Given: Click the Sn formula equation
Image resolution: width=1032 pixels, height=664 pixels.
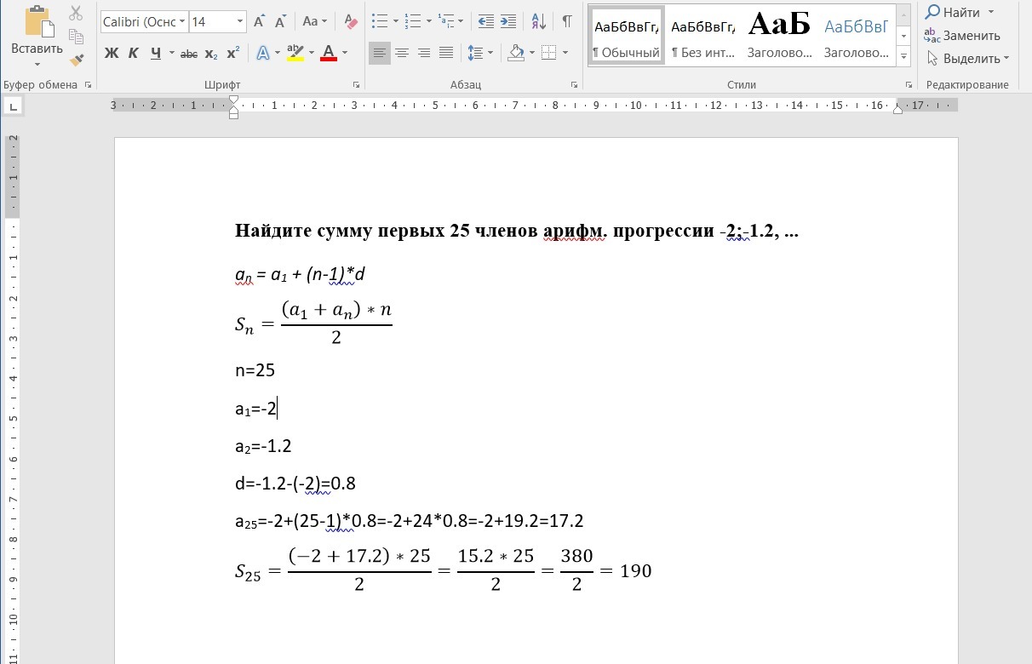Looking at the screenshot, I should [313, 323].
